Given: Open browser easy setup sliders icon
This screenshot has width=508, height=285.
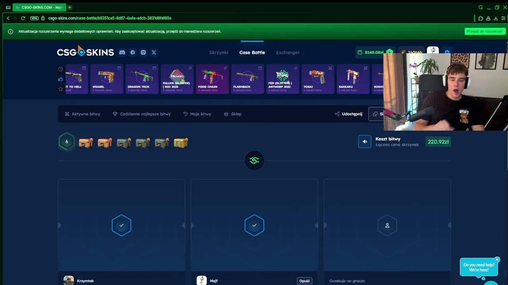Looking at the screenshot, I should click(503, 18).
